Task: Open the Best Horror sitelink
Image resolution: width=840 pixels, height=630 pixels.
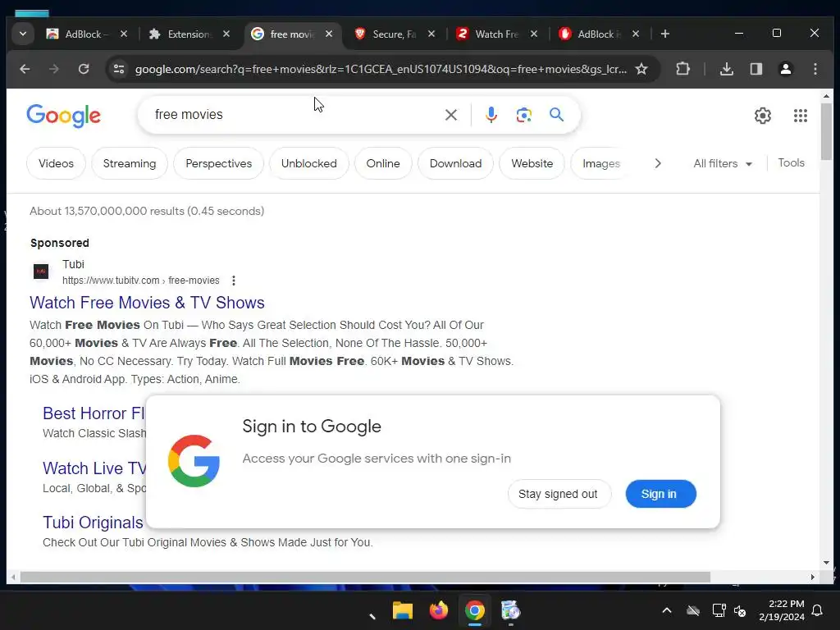Action: [x=94, y=413]
